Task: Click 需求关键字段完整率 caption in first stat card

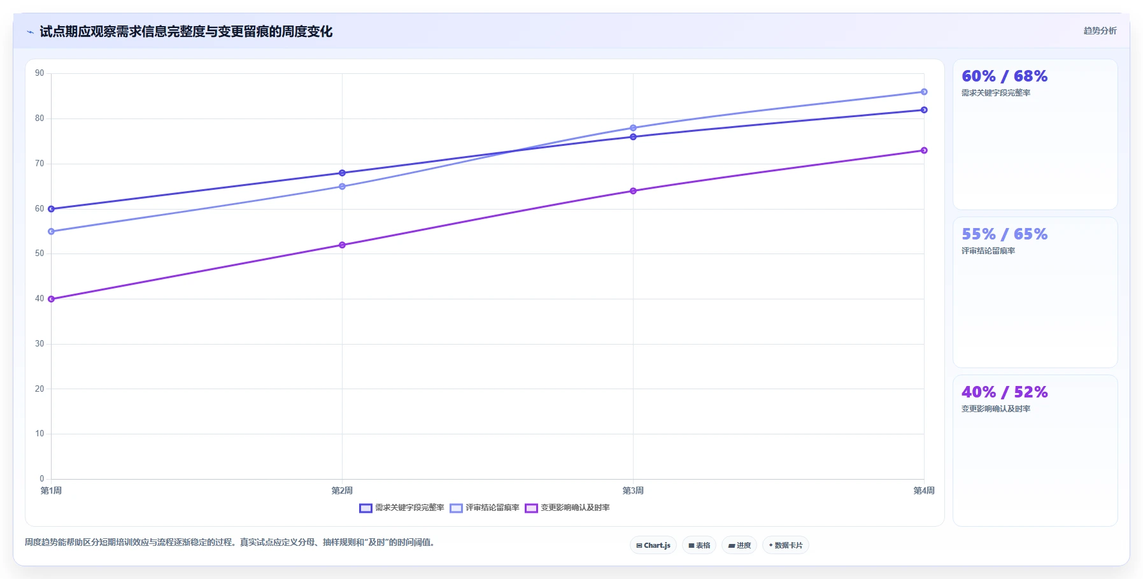Action: coord(996,93)
